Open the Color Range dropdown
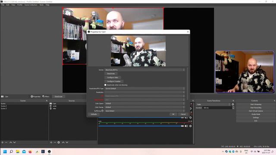The height and width of the screenshot is (155, 276). 145,107
